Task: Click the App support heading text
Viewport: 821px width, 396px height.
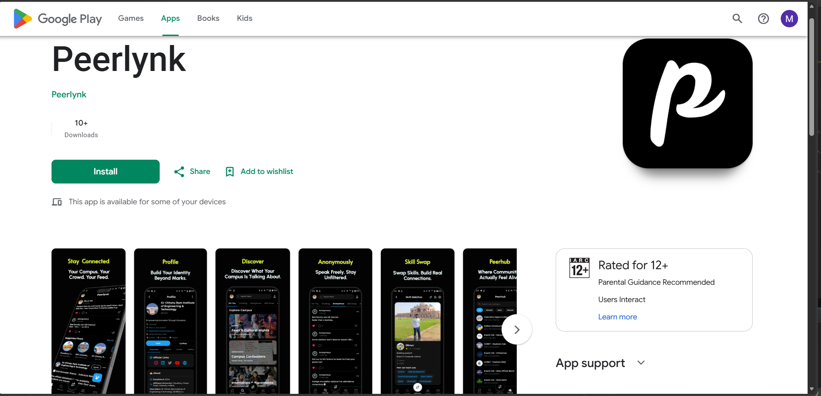Action: 590,363
